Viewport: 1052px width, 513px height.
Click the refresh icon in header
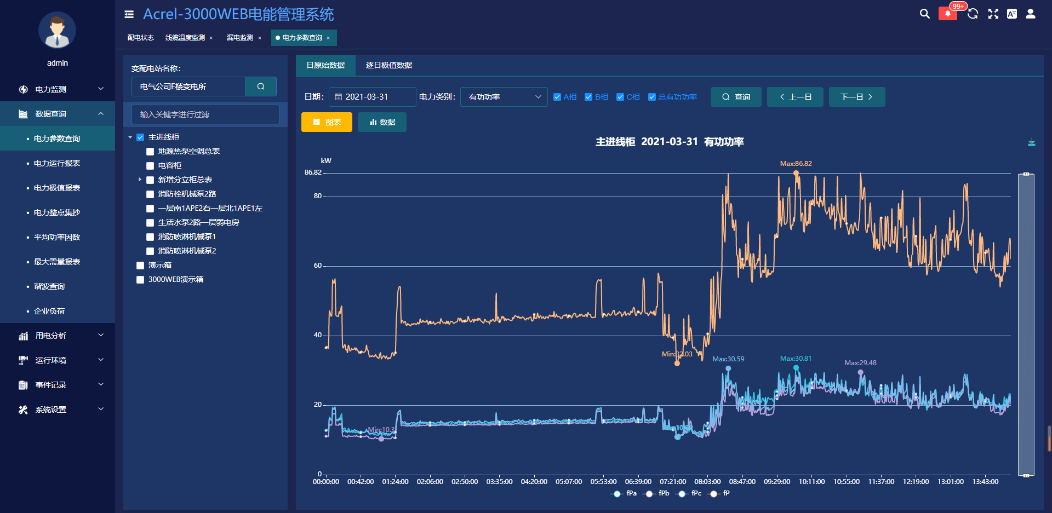[973, 14]
